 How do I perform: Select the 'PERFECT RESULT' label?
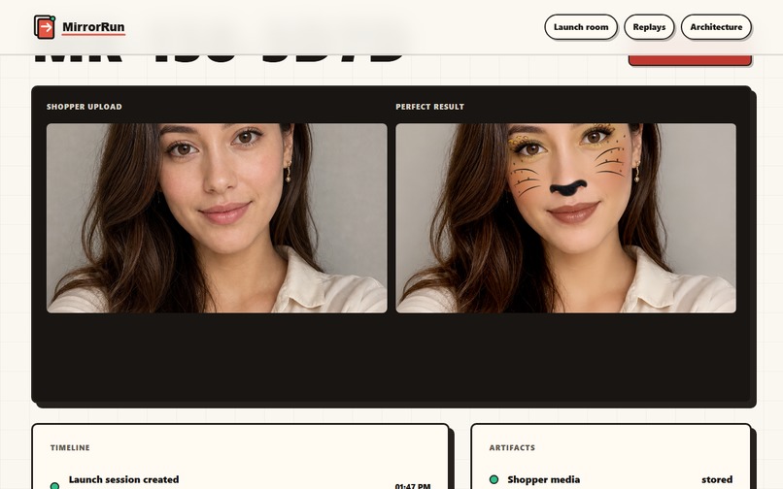click(430, 107)
